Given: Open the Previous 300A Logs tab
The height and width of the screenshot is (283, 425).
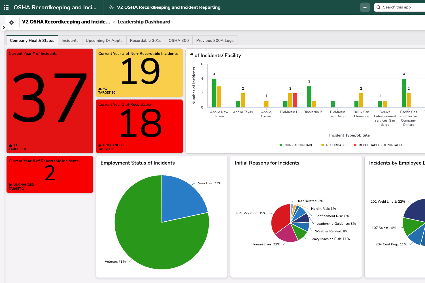Looking at the screenshot, I should click(215, 40).
